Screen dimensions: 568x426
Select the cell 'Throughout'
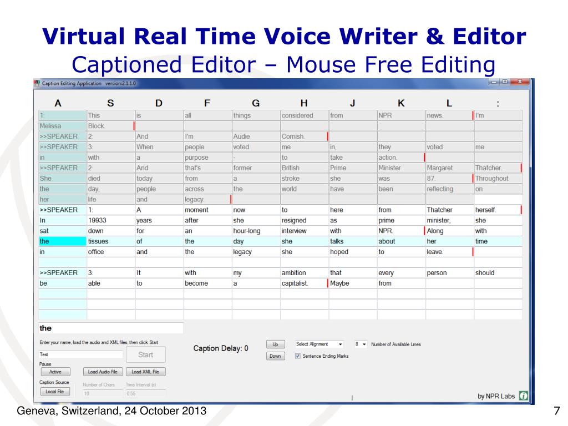click(x=498, y=178)
